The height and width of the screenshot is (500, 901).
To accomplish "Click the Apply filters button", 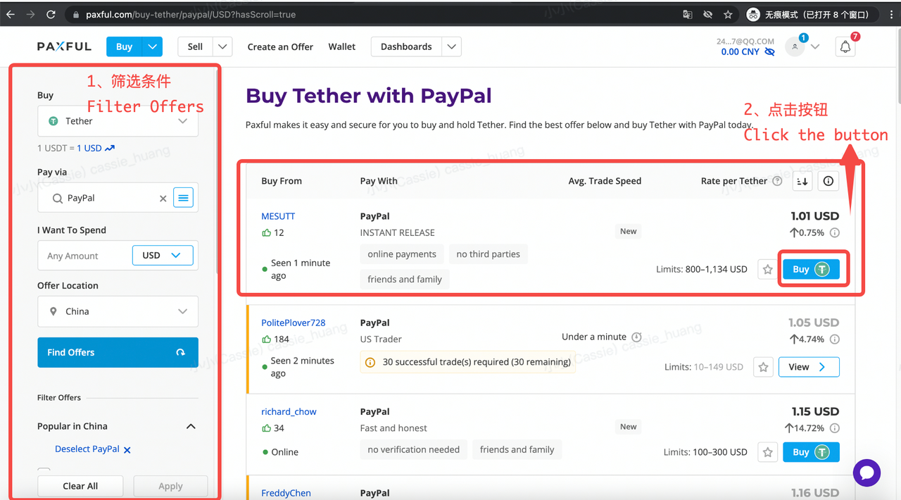I will tap(170, 486).
